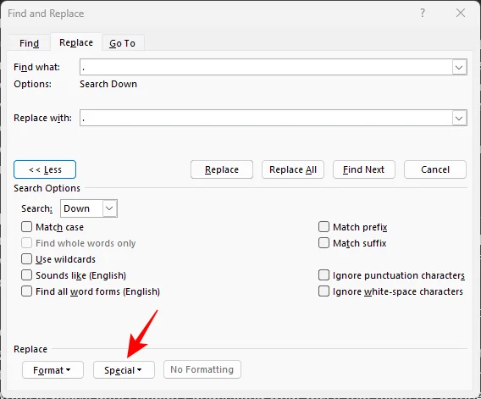Image resolution: width=481 pixels, height=399 pixels.
Task: Open the Replace with history dropdown arrow
Action: [x=459, y=118]
